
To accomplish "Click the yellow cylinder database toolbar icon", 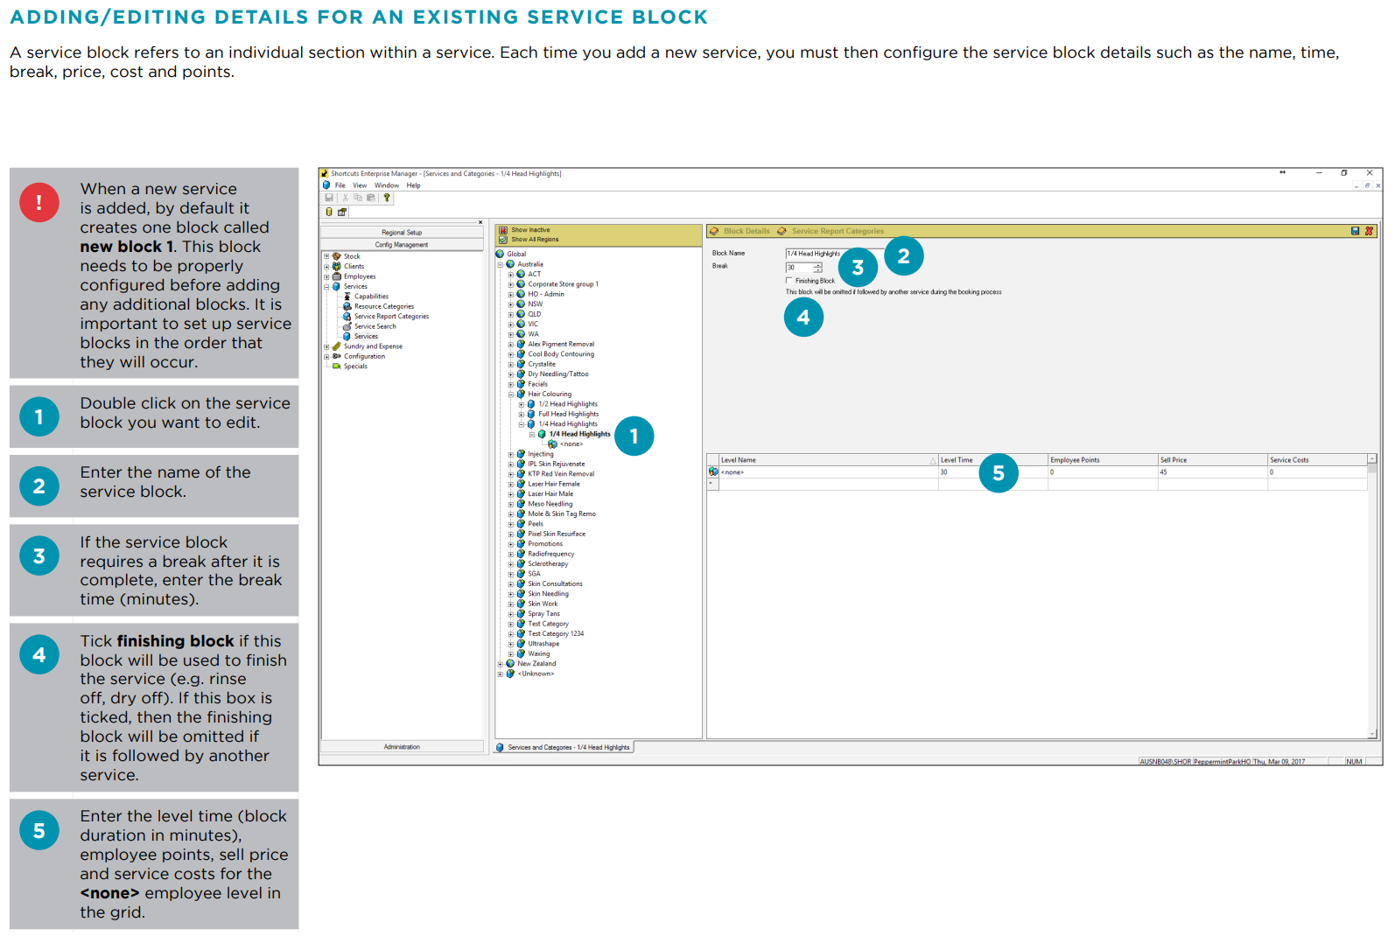I will click(329, 212).
